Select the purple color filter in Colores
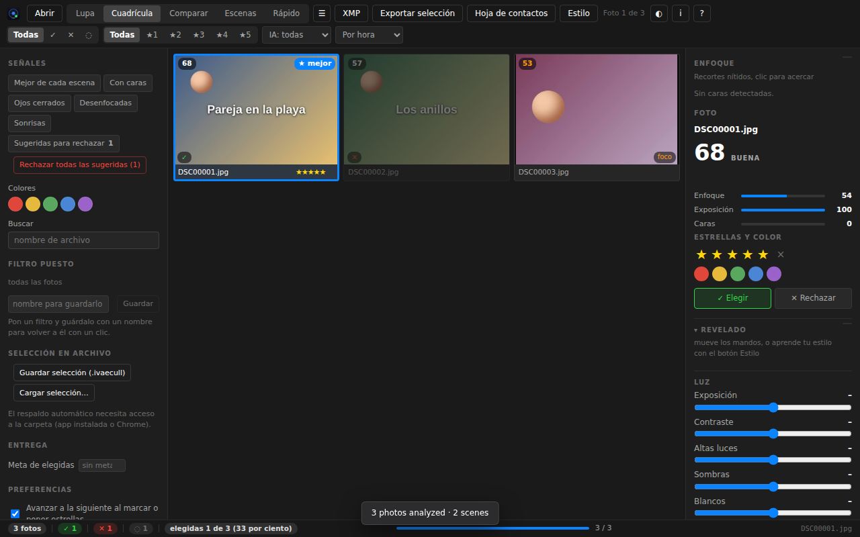Screen dimensions: 860x537 tap(85, 204)
